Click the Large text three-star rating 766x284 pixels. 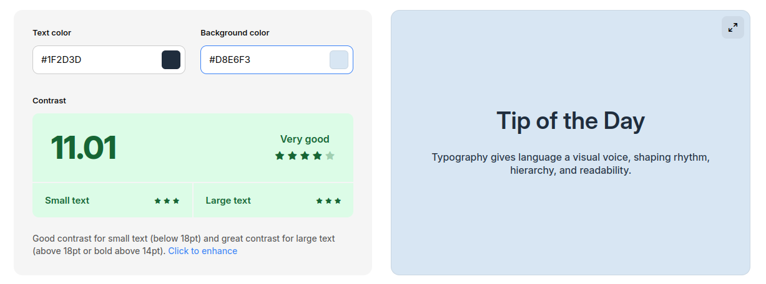[x=328, y=201]
